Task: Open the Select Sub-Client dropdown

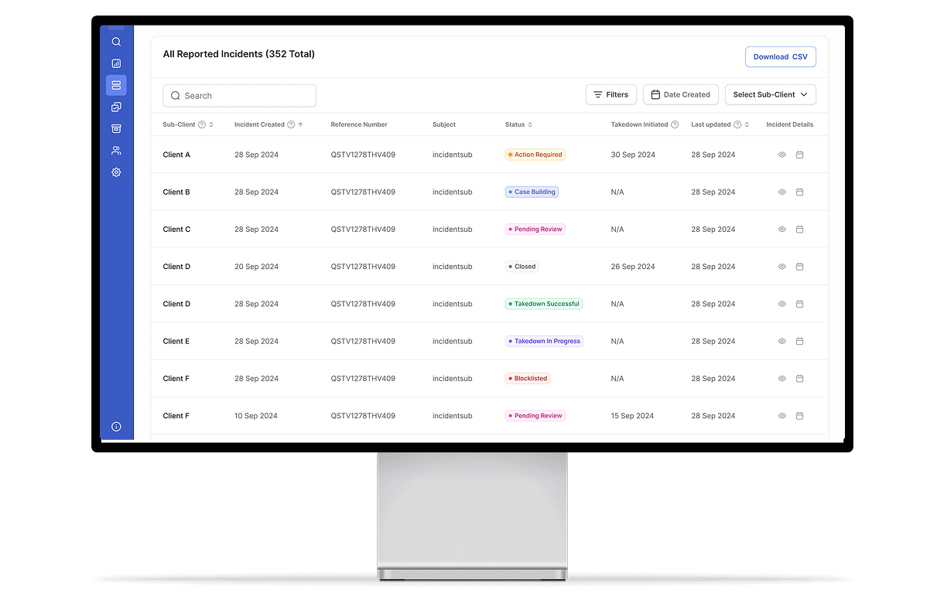Action: click(x=770, y=94)
